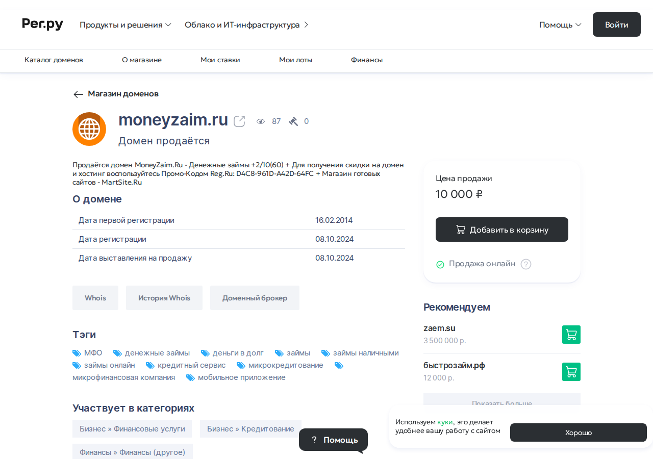This screenshot has height=459, width=653.
Task: Click the back arrow before Магазин доменов
Action: click(78, 94)
